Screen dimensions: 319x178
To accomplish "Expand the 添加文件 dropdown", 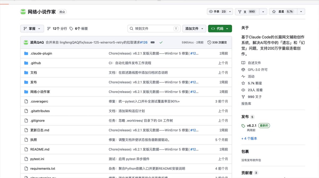I will click(194, 28).
